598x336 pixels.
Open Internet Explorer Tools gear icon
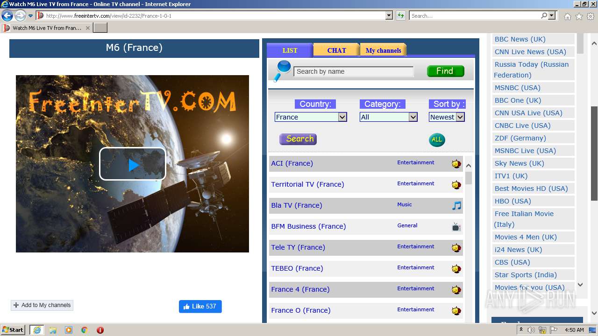[x=591, y=16]
